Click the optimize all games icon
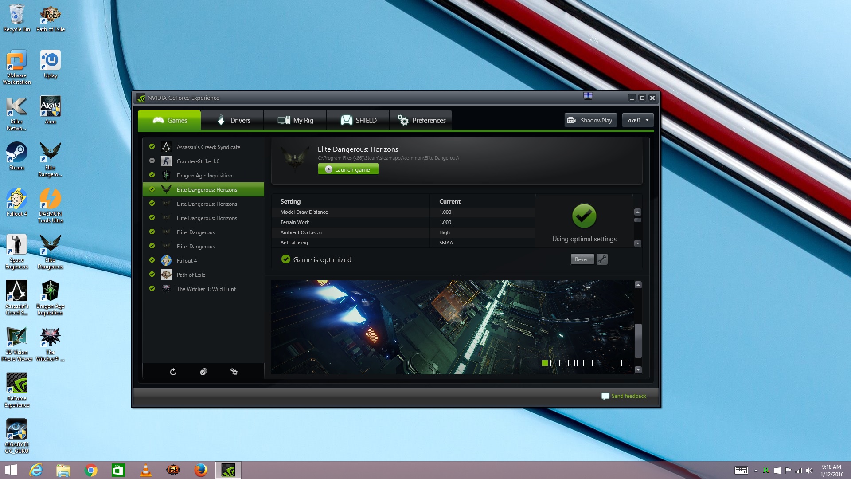This screenshot has height=479, width=851. (203, 372)
